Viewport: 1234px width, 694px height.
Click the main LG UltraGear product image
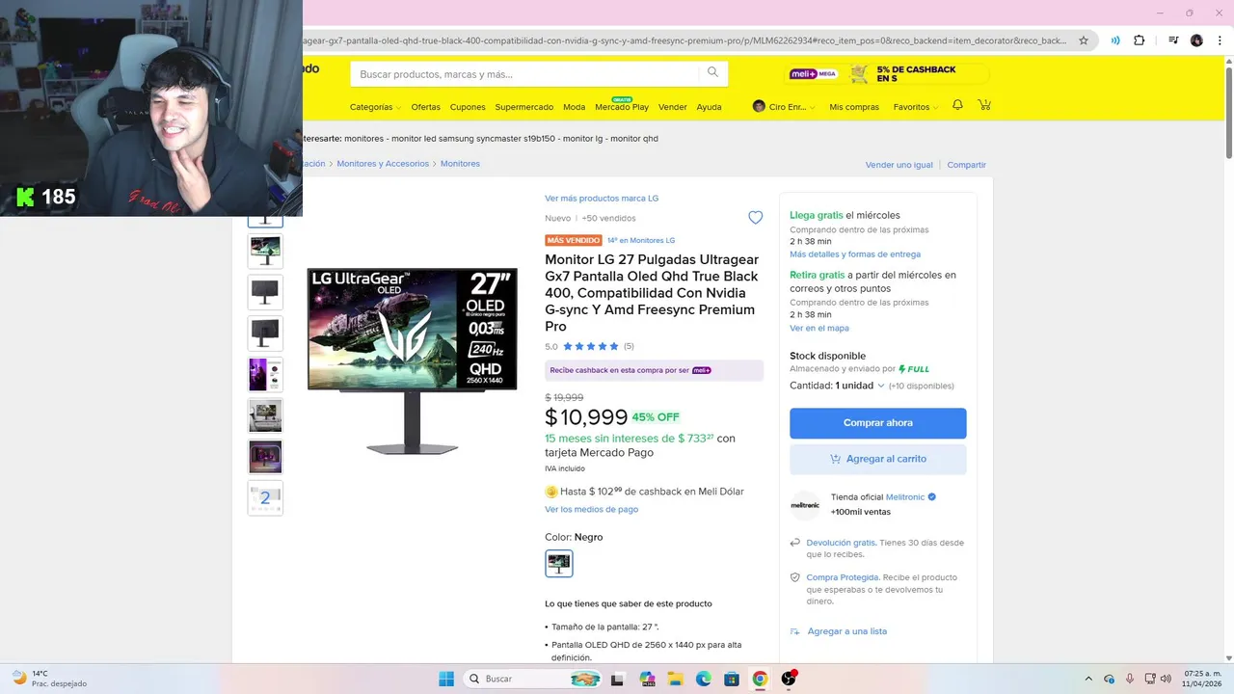click(x=412, y=361)
